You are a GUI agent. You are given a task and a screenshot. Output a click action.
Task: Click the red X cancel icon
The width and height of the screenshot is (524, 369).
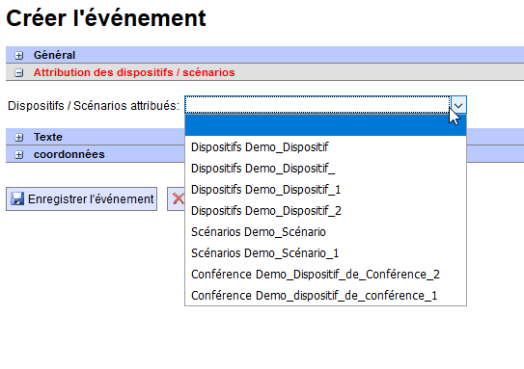point(179,198)
